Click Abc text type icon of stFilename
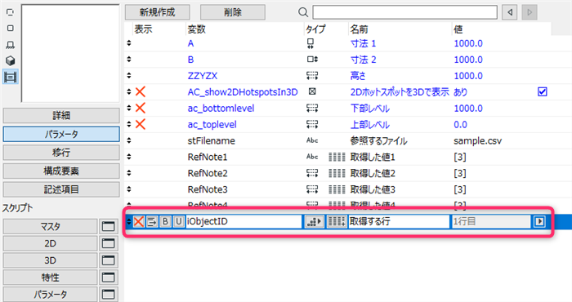Image resolution: width=572 pixels, height=302 pixels. click(312, 140)
